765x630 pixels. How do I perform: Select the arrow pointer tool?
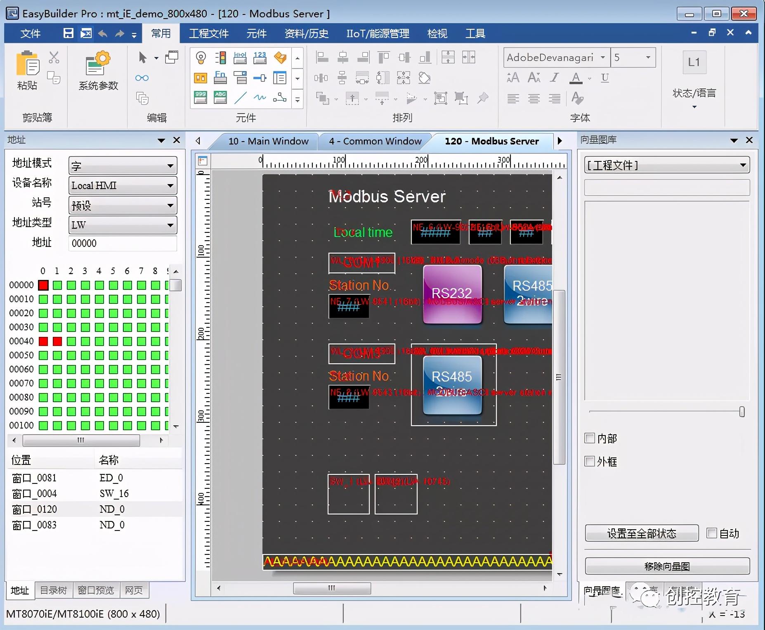142,57
